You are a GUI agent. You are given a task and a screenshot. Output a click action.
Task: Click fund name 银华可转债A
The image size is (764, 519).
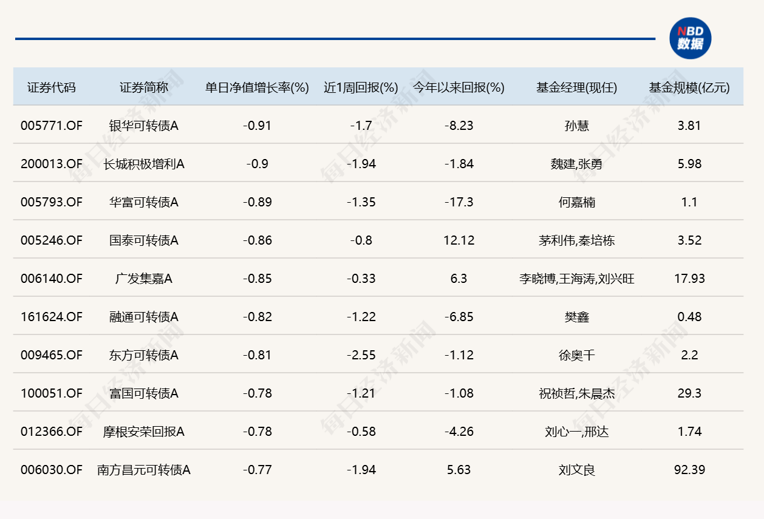coord(144,126)
